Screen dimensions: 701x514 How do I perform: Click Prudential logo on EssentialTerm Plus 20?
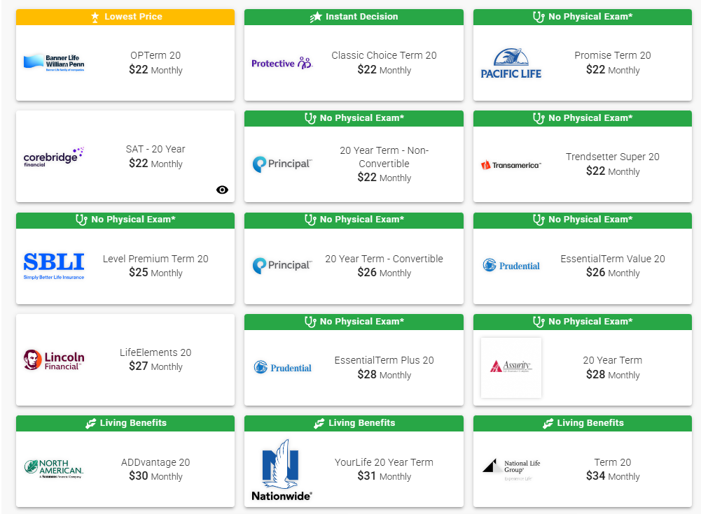(x=282, y=368)
